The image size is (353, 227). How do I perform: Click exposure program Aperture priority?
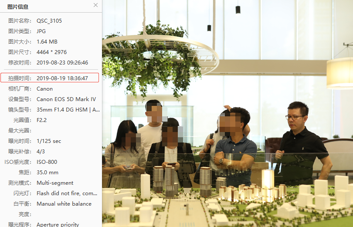point(58,224)
